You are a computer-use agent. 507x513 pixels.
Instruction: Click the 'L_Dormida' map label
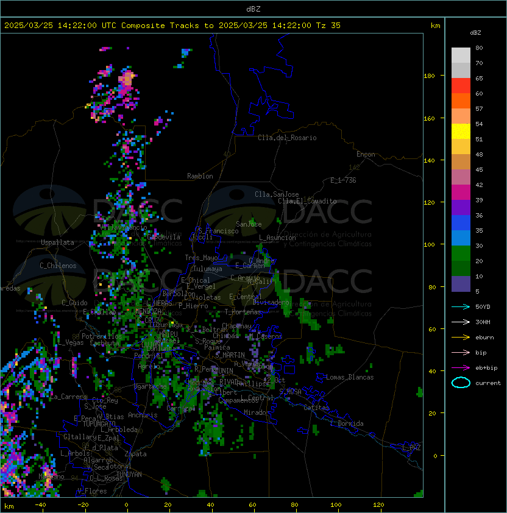(347, 423)
